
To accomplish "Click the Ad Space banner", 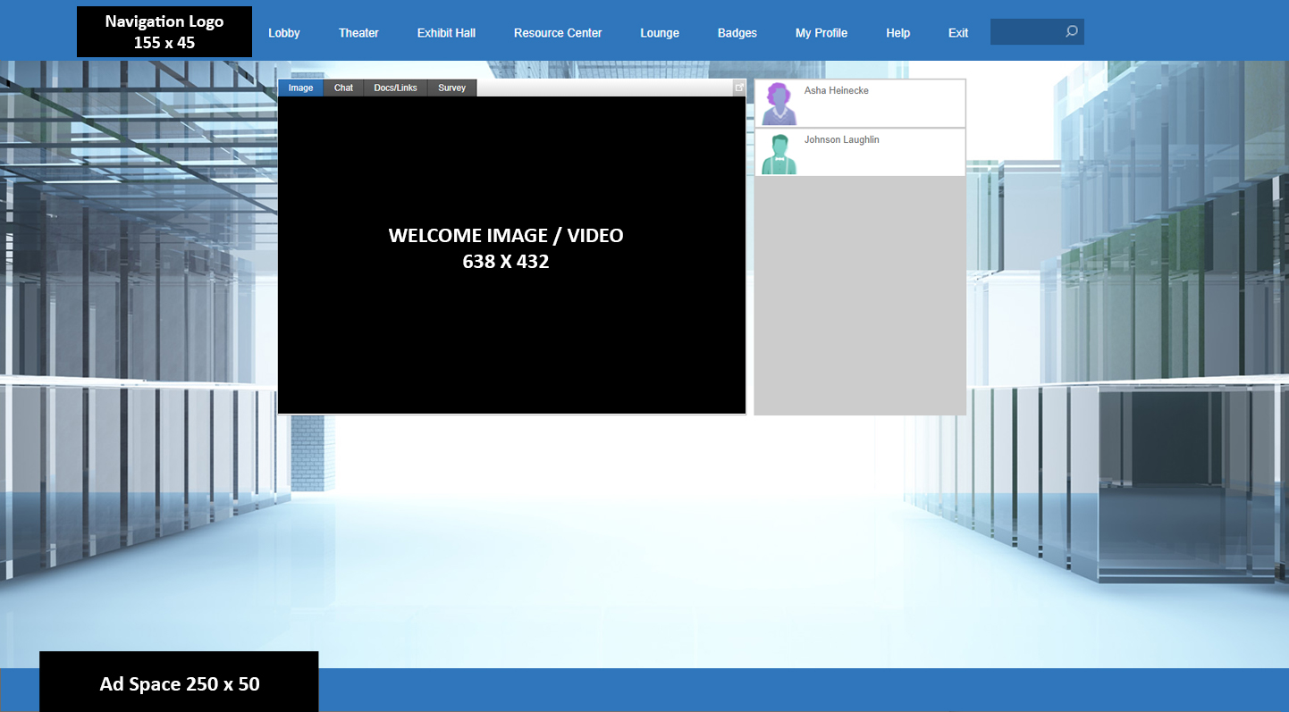I will coord(179,682).
